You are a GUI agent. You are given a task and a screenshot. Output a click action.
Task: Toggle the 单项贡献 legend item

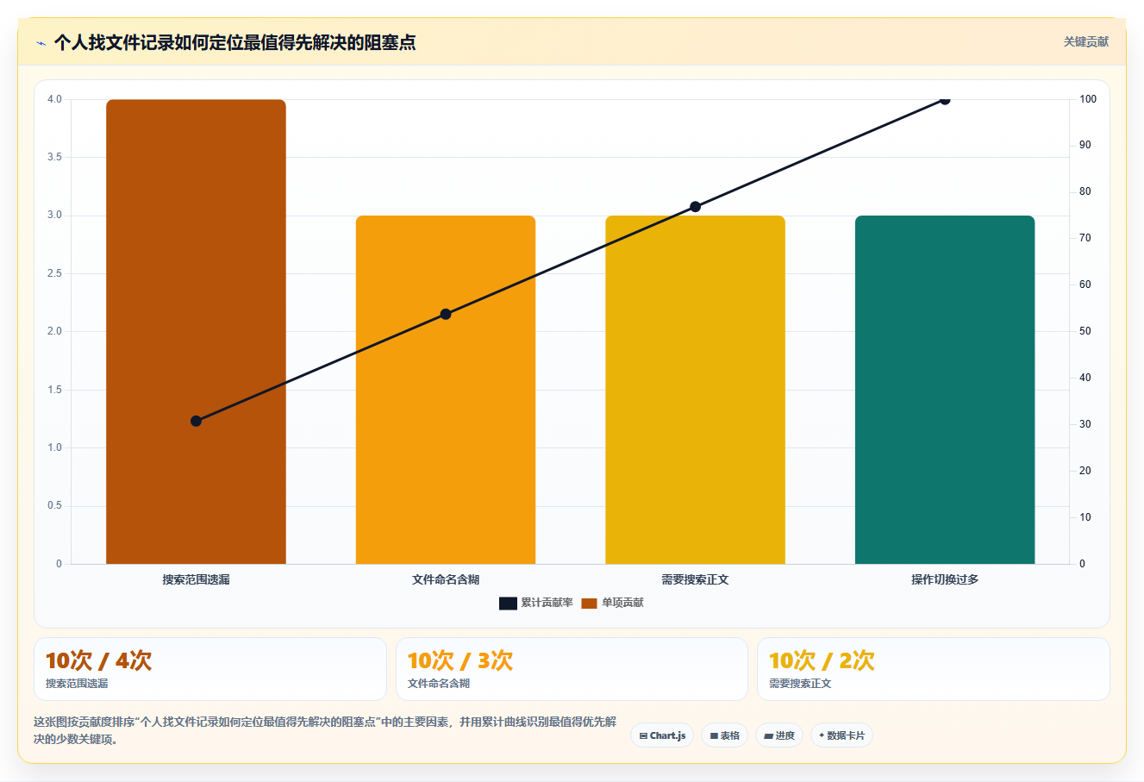612,603
